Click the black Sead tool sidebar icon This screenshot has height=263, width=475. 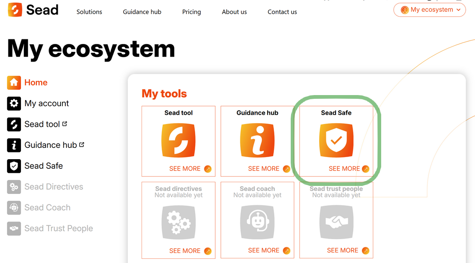tap(14, 124)
